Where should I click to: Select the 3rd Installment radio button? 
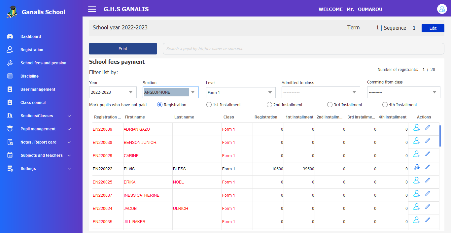[x=330, y=105]
